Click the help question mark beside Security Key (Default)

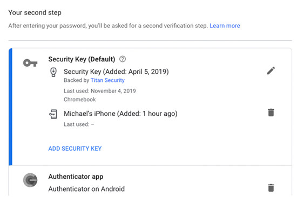pyautogui.click(x=123, y=59)
